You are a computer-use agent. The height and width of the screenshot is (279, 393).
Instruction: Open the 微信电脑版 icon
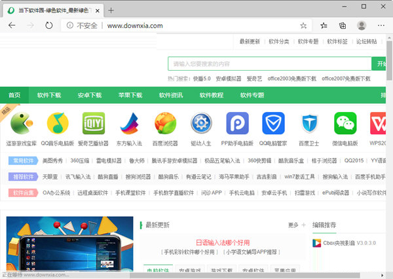pos(345,123)
